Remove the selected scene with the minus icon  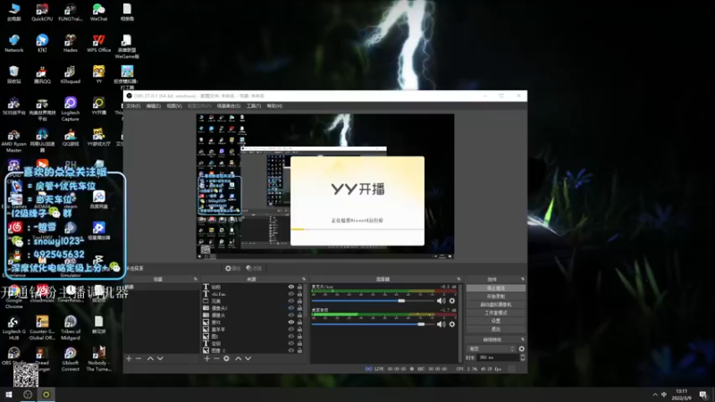coord(139,359)
